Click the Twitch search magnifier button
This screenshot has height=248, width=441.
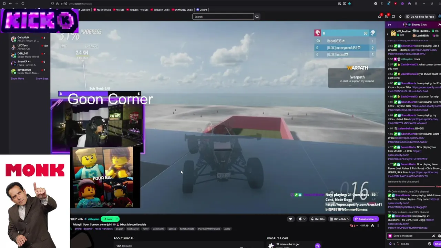pyautogui.click(x=257, y=17)
